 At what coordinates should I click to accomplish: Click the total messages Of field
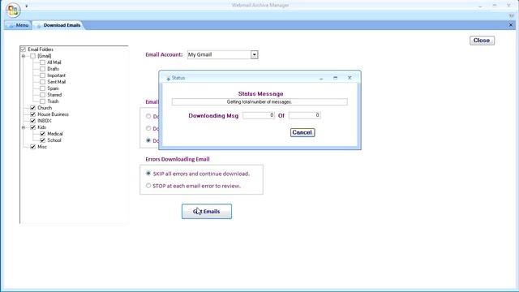pos(305,115)
